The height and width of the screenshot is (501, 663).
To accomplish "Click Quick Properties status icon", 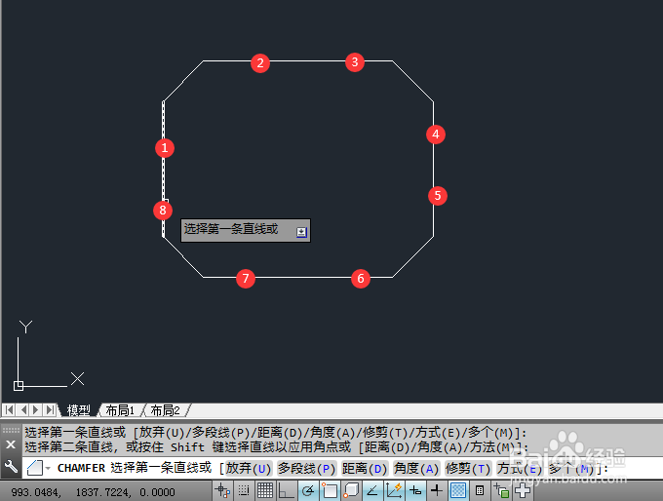I will (x=480, y=491).
